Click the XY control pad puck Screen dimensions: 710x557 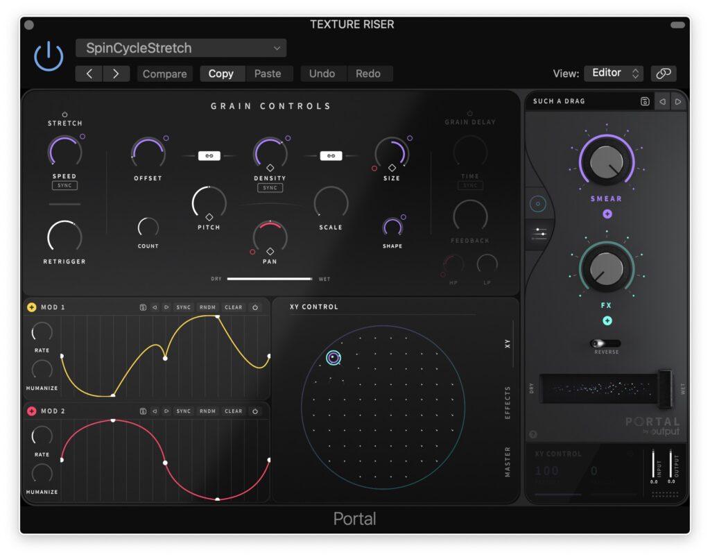point(334,357)
